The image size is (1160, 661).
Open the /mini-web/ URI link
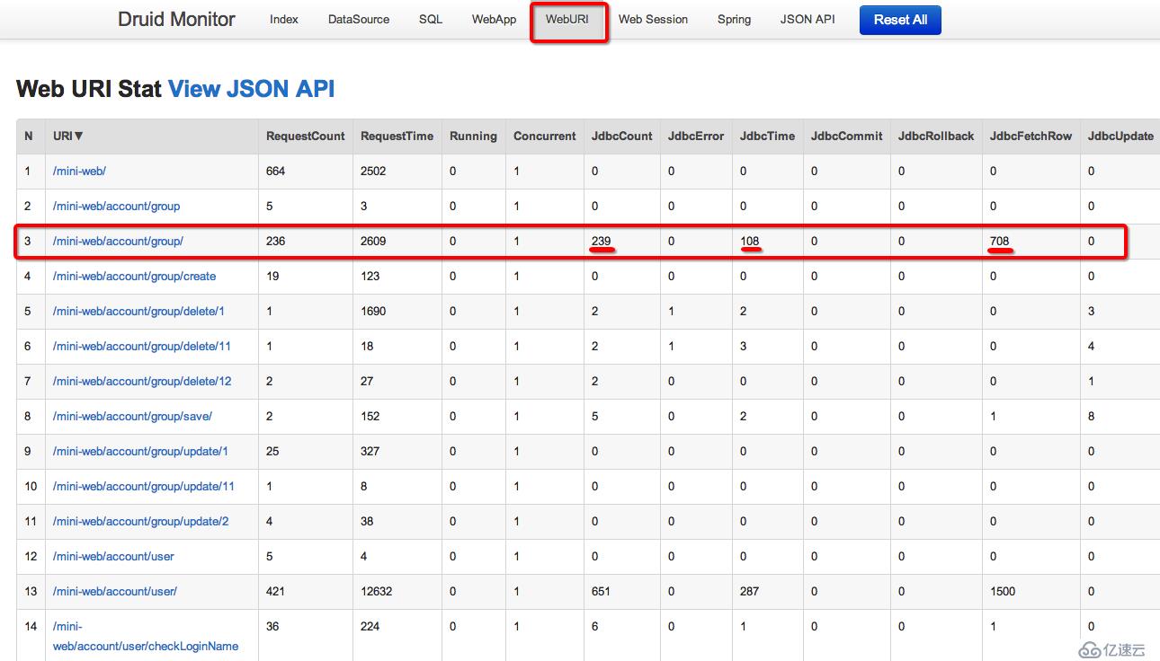click(x=79, y=171)
